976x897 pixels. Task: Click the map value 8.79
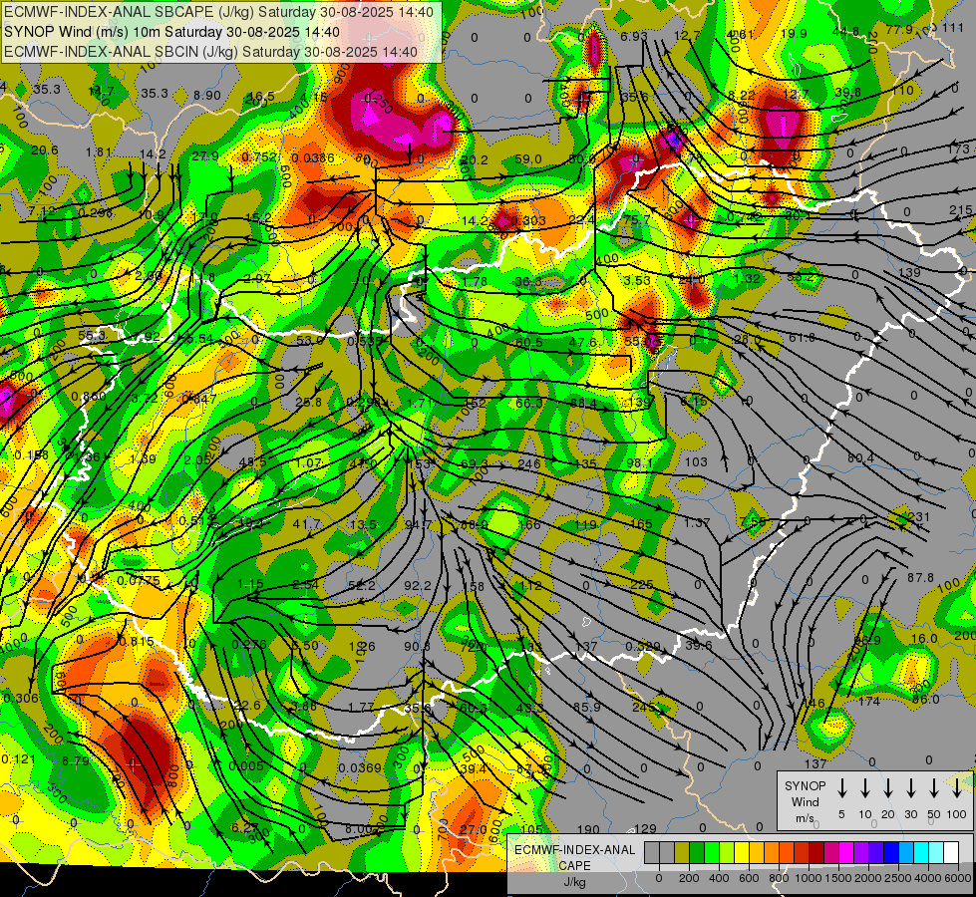coord(76,760)
